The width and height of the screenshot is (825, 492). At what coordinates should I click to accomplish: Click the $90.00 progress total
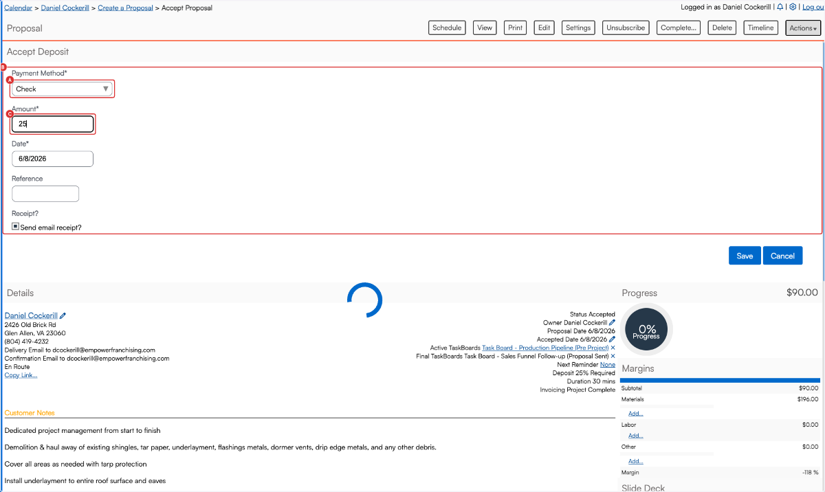[802, 293]
